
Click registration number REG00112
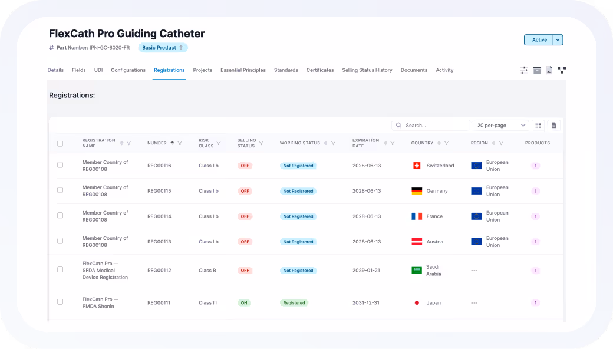159,271
